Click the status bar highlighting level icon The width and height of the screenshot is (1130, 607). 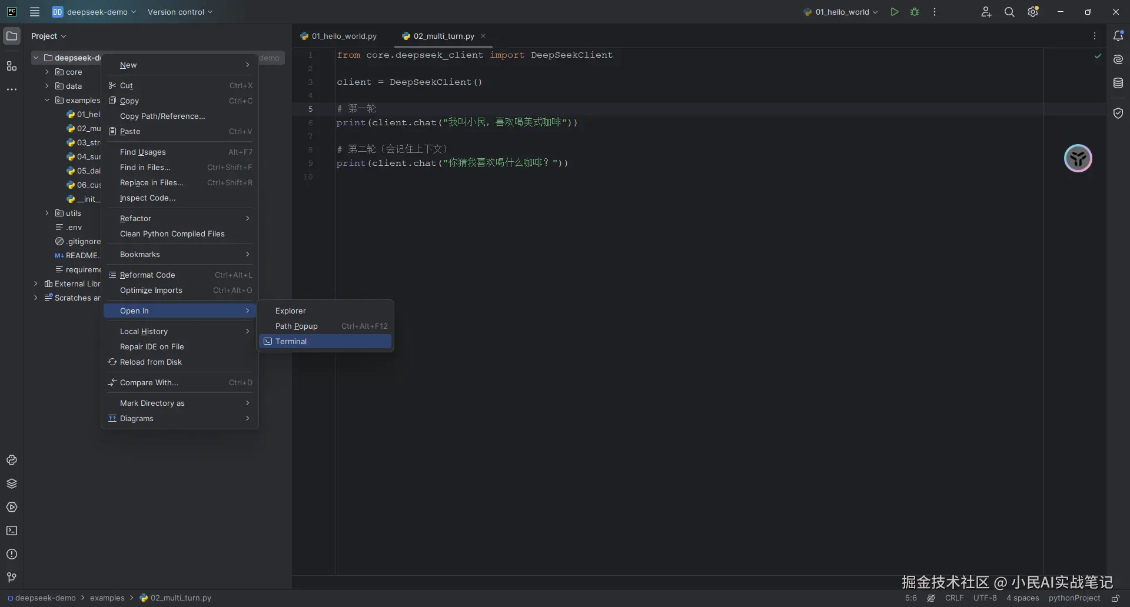click(931, 598)
